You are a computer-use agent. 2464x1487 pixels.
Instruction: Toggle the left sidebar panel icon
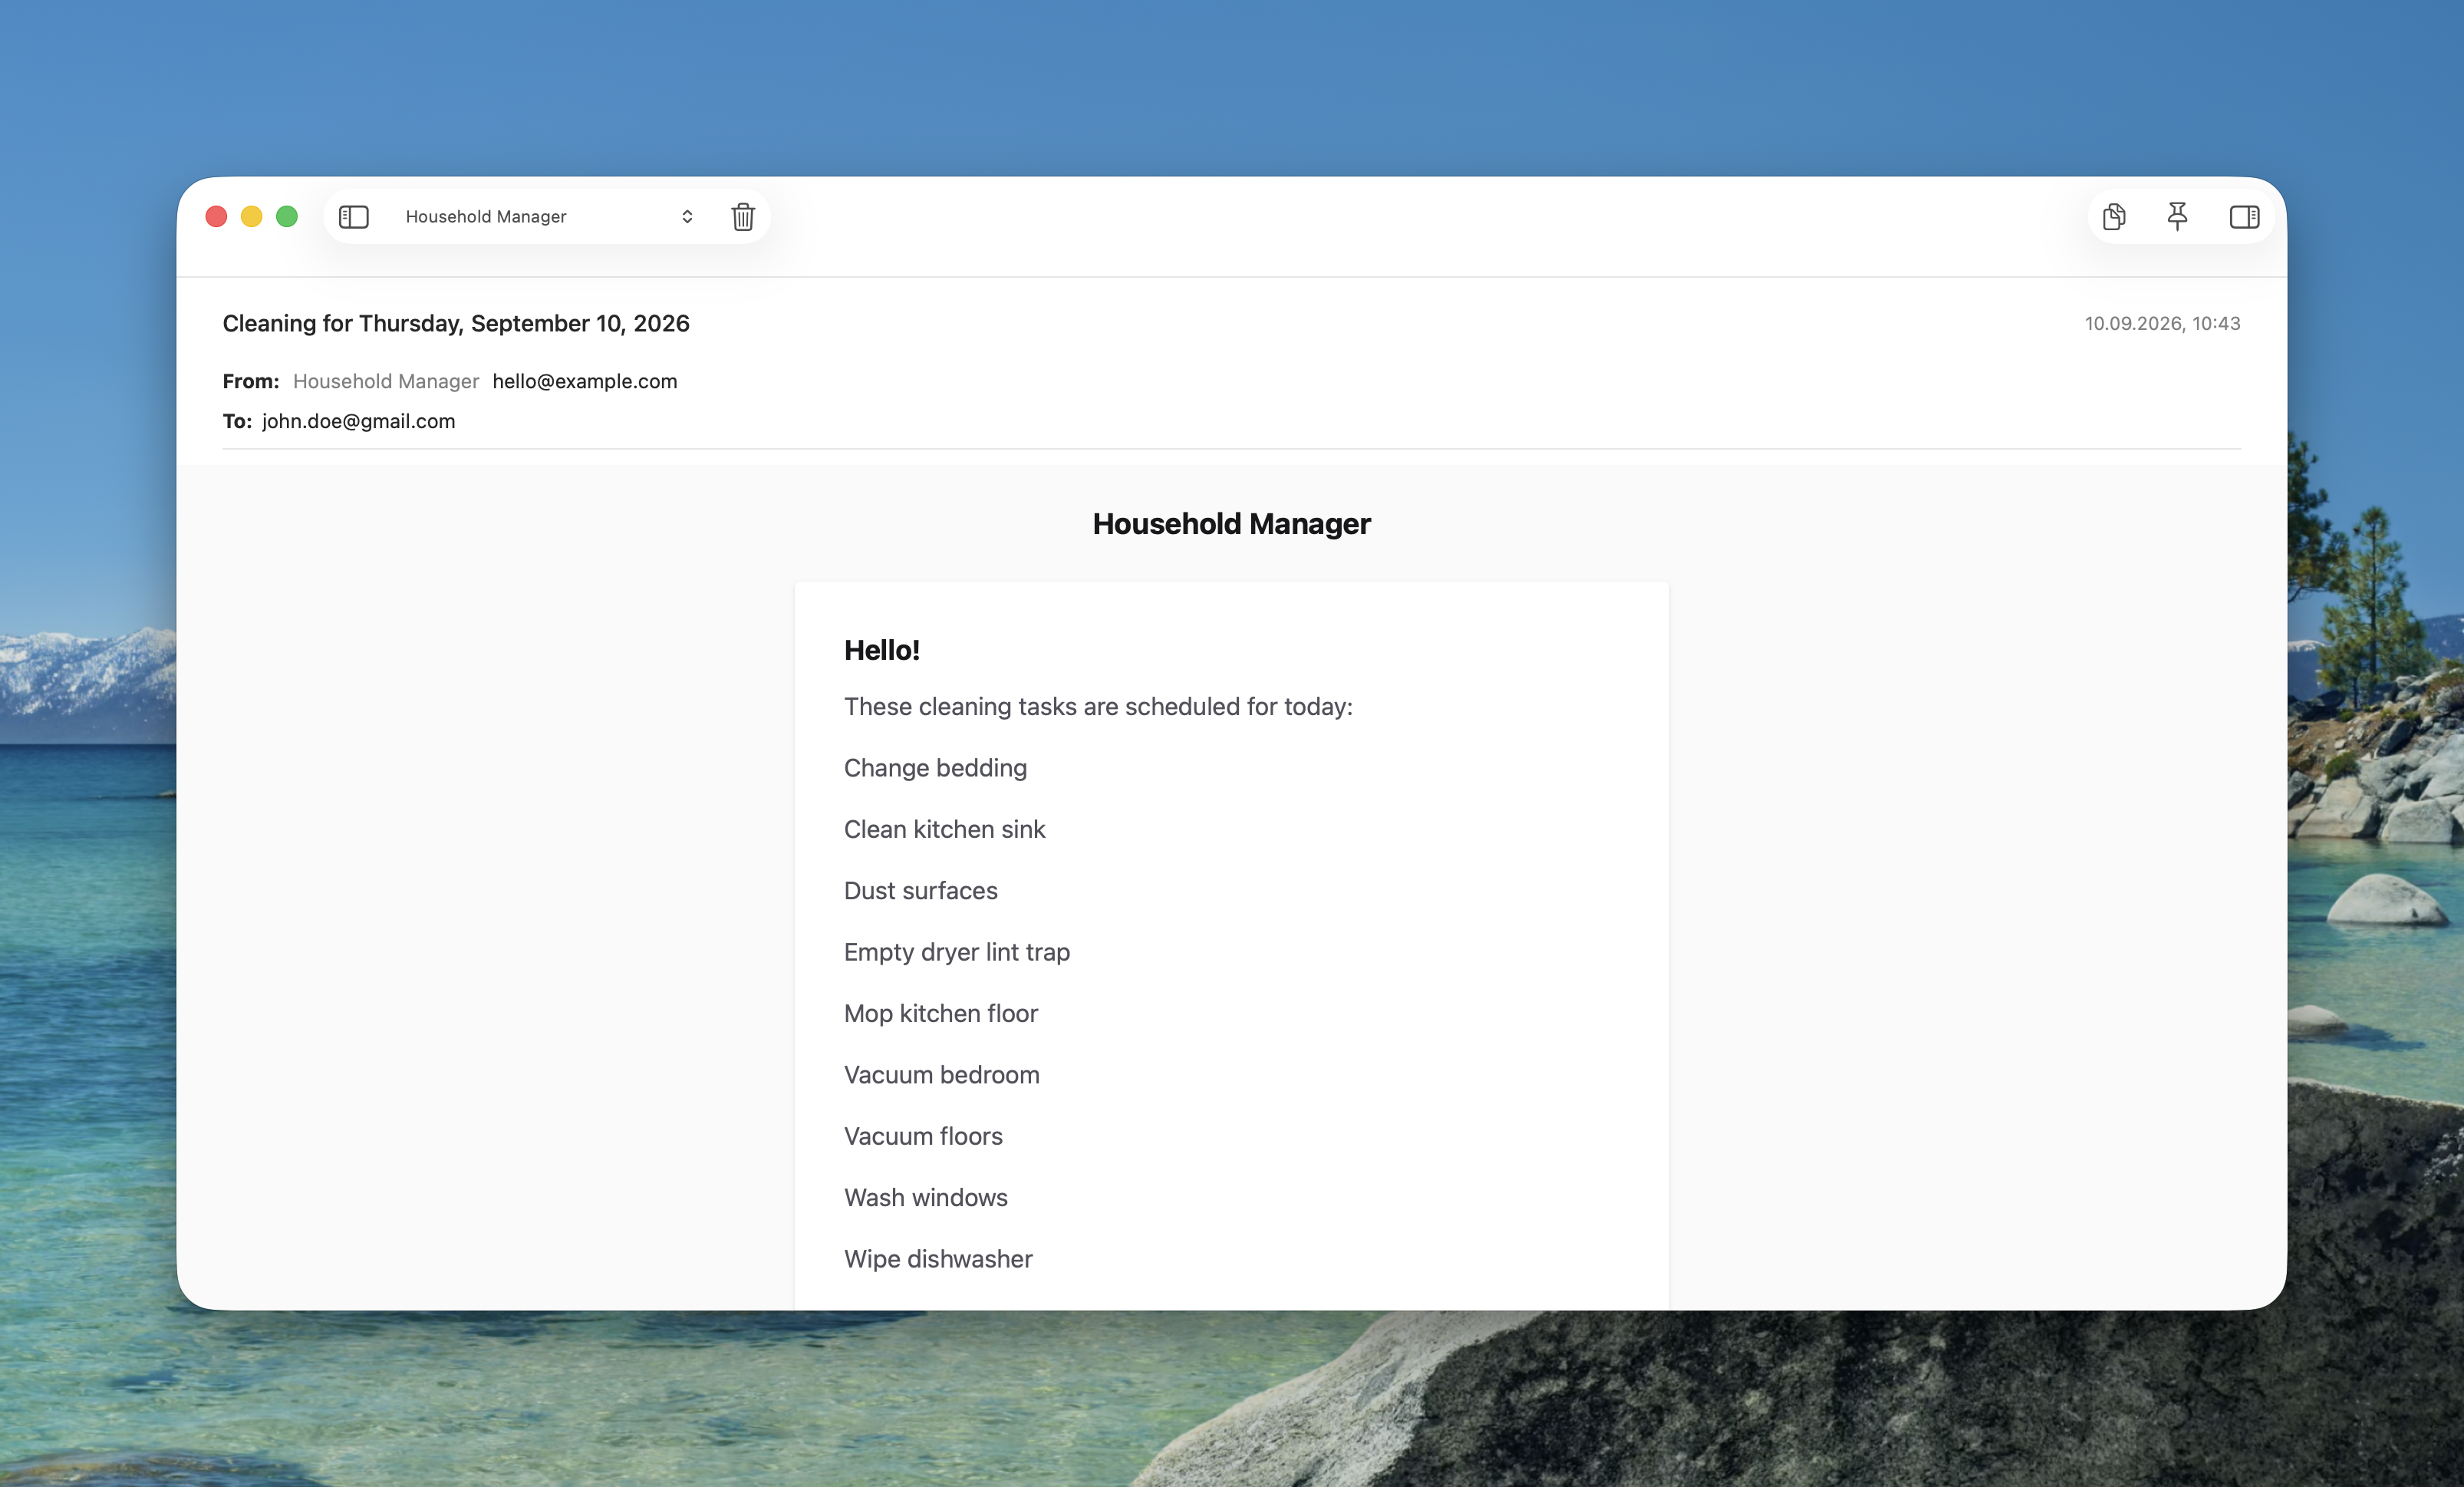point(354,217)
